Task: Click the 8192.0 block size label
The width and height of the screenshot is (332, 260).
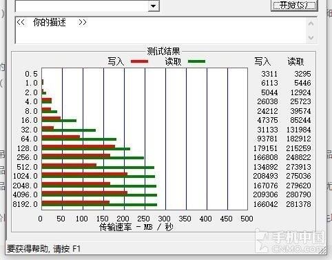Action: (25, 204)
